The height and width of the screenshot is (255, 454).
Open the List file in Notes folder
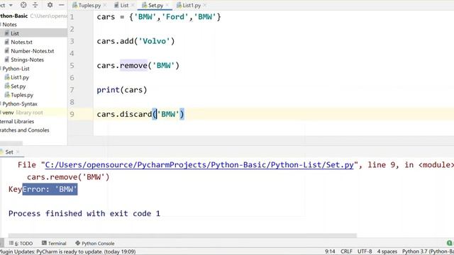coord(14,33)
